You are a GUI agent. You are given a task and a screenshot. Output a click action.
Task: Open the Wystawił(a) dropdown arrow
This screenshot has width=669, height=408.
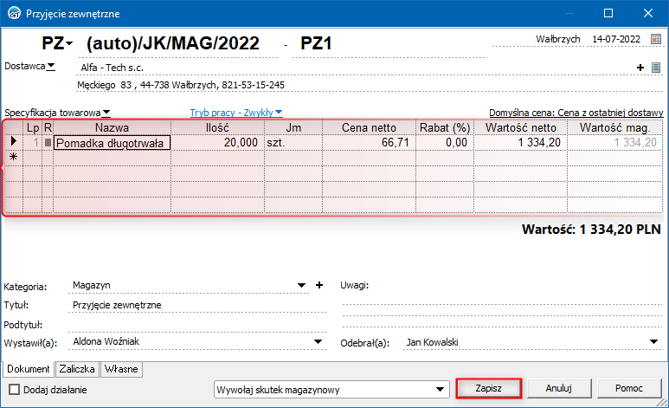pos(318,342)
